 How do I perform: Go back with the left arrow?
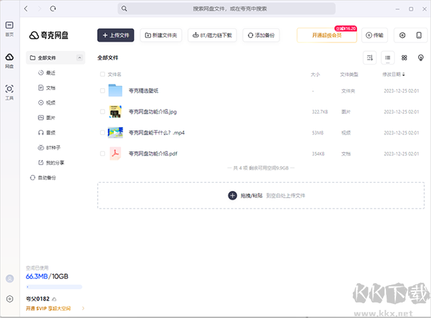pos(26,9)
